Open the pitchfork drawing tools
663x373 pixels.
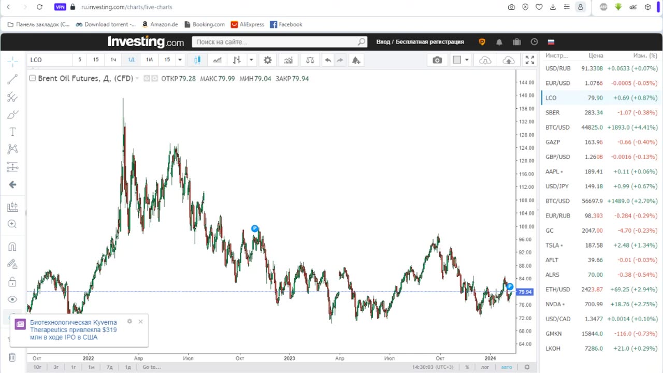click(x=12, y=97)
